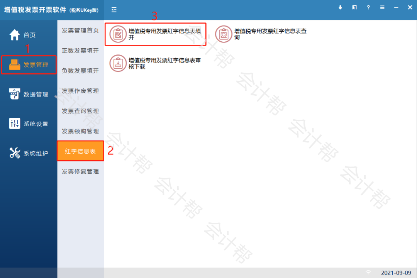Click the bookmark icon in title bar
This screenshot has height=278, width=417.
click(354, 7)
